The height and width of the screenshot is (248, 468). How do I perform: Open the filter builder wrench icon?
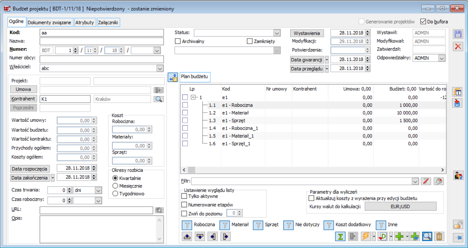tap(439, 181)
